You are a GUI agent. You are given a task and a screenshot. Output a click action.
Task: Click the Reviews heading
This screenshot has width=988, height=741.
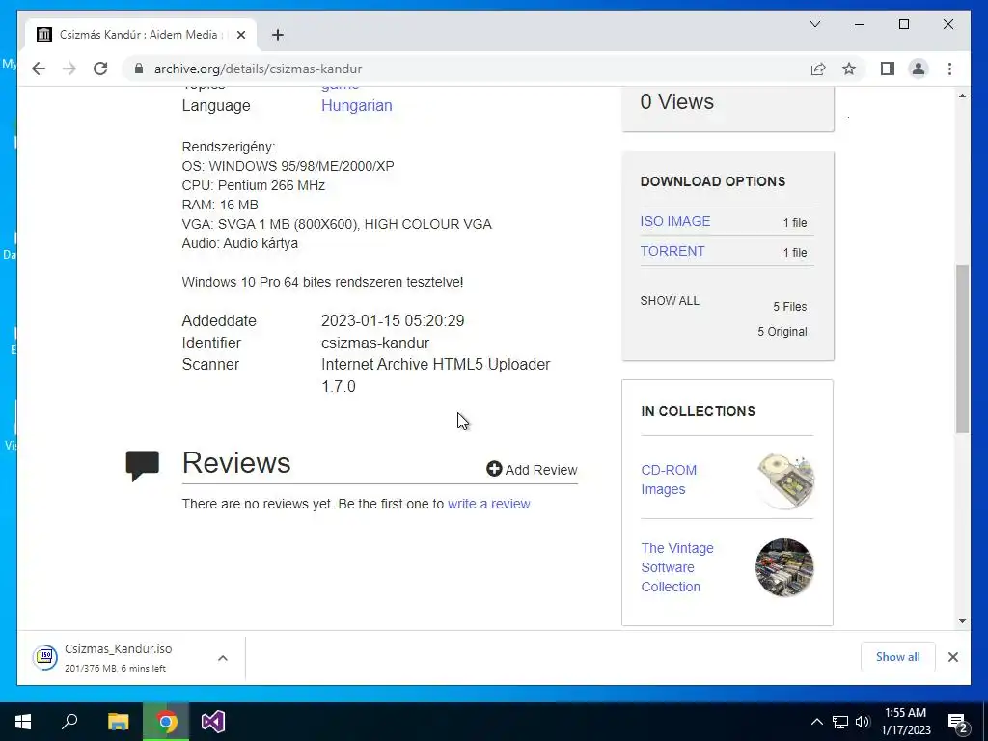236,462
